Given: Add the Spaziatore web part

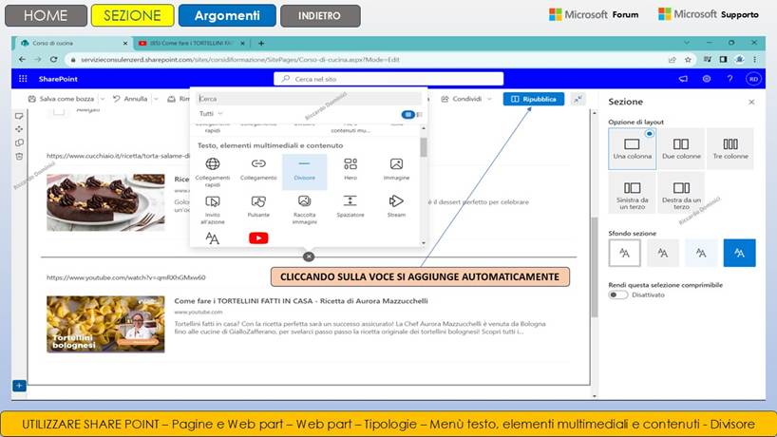Looking at the screenshot, I should point(351,206).
